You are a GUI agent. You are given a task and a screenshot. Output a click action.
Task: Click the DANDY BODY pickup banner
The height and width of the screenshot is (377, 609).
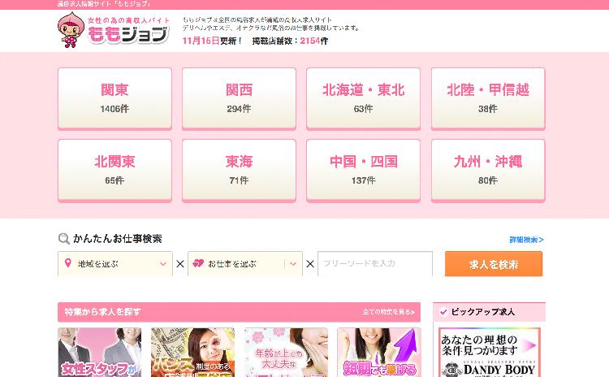(490, 353)
